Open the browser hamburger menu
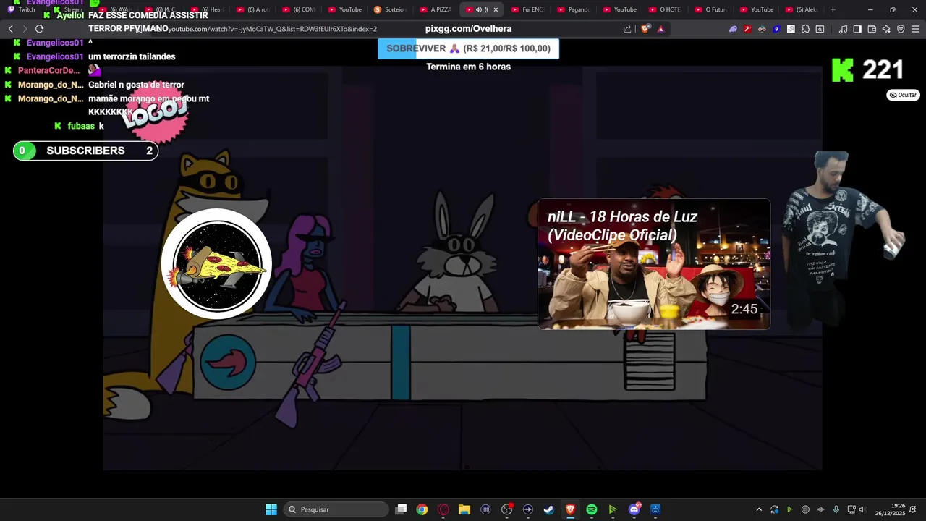This screenshot has width=926, height=521. (915, 29)
